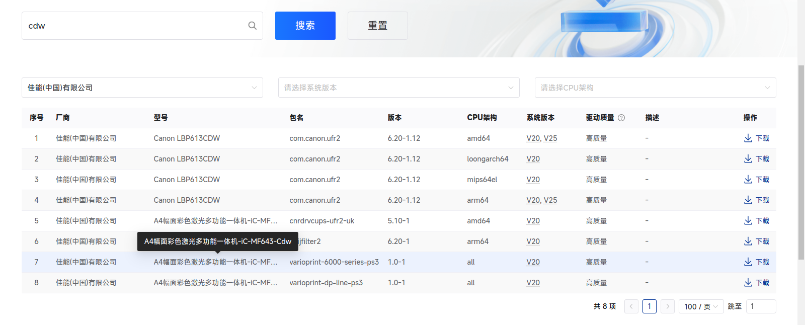Click the blue 搜索 button

click(305, 26)
